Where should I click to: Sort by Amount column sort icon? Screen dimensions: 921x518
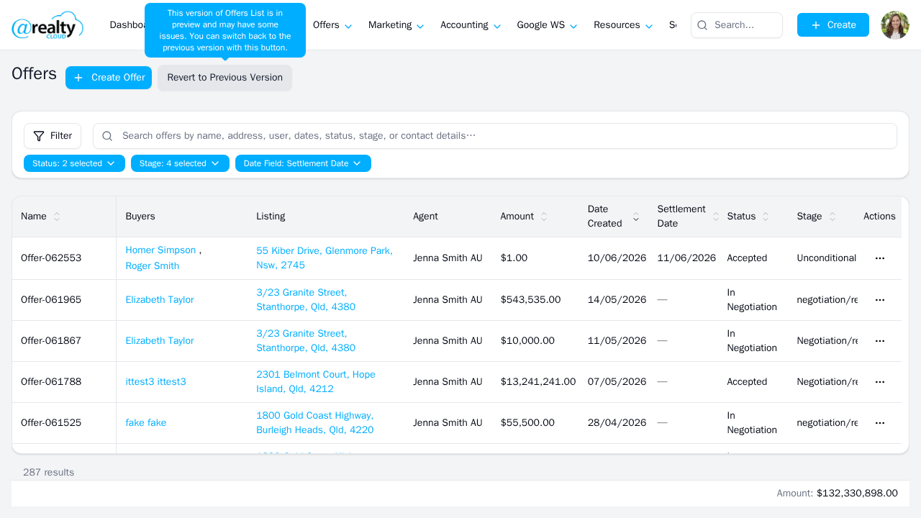point(544,217)
